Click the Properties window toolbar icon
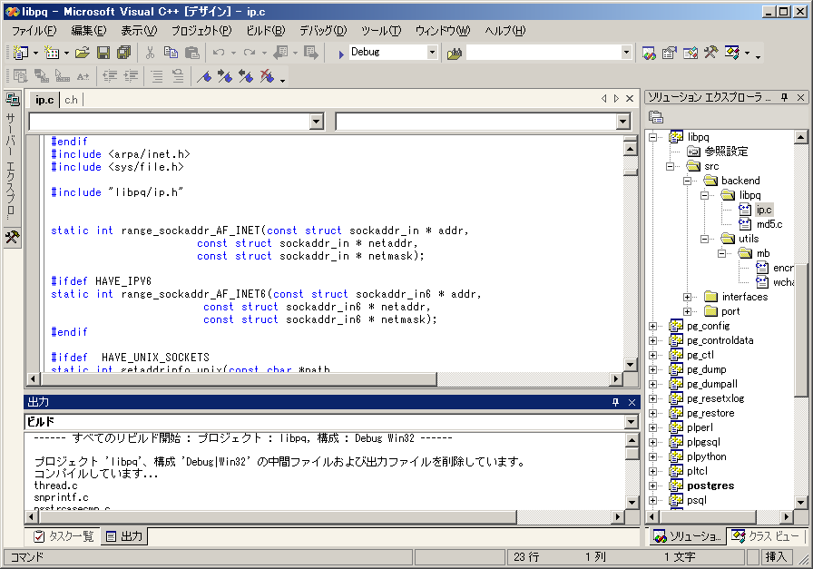The width and height of the screenshot is (813, 569). (670, 53)
